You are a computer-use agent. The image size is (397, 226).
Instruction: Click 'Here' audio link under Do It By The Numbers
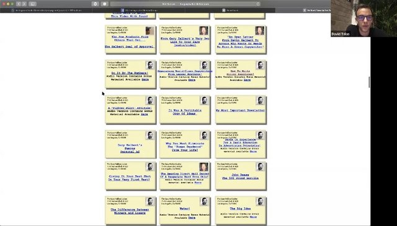click(145, 79)
